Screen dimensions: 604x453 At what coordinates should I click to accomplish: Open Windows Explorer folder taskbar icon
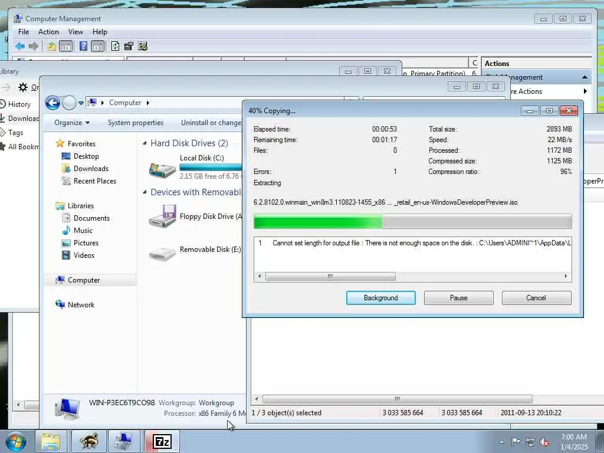(x=51, y=441)
